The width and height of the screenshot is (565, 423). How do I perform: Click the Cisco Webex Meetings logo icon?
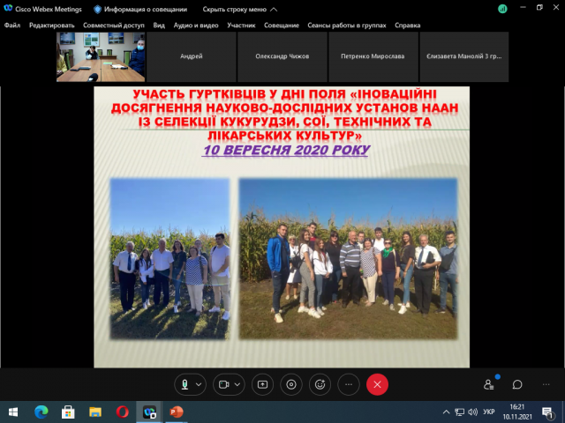coord(8,9)
